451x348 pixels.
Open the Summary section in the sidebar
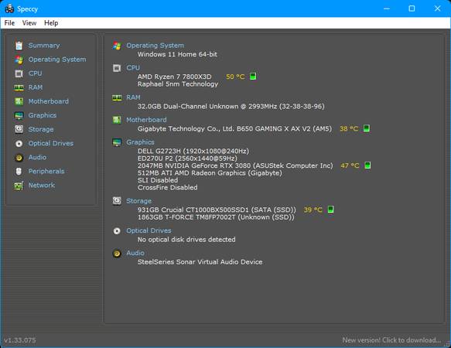44,46
